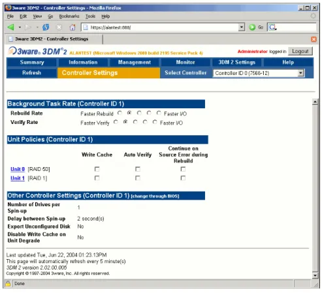Open the Select Controller dropdown
The height and width of the screenshot is (293, 322).
click(259, 73)
